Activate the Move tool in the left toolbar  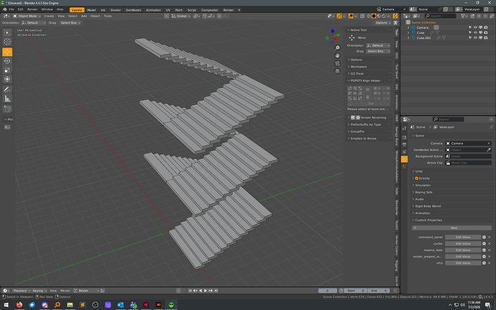click(x=7, y=52)
